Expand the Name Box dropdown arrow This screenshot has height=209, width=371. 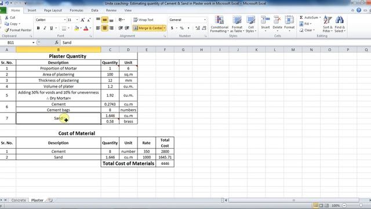(x=34, y=42)
